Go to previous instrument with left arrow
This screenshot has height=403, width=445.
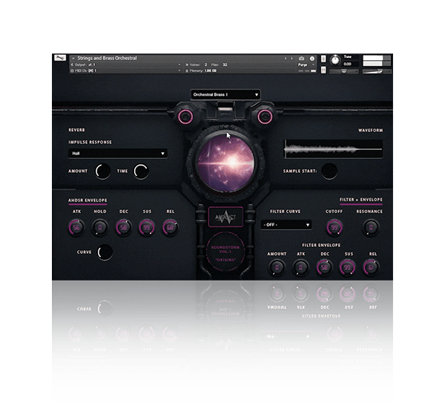(x=286, y=59)
